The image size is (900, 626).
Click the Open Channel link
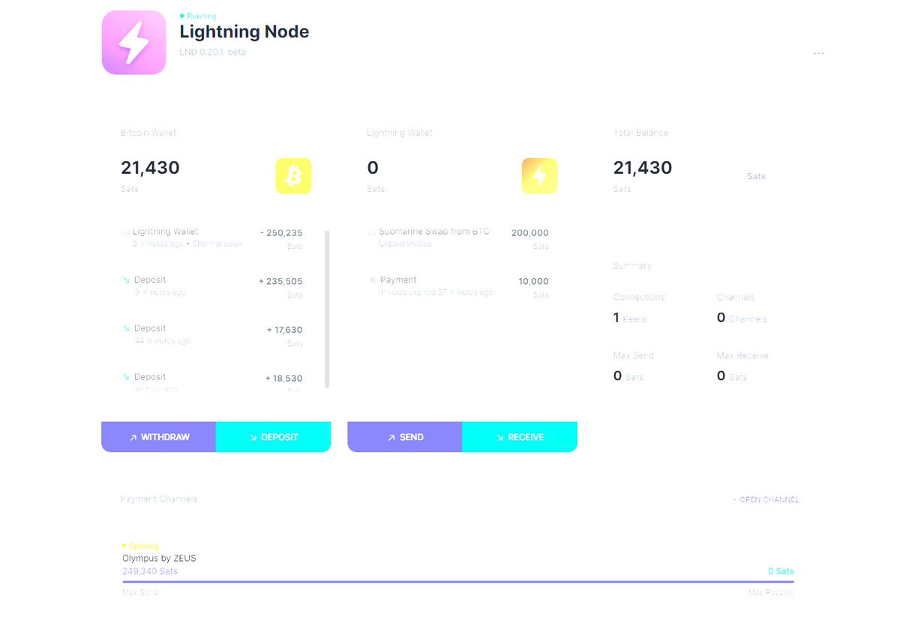[766, 499]
